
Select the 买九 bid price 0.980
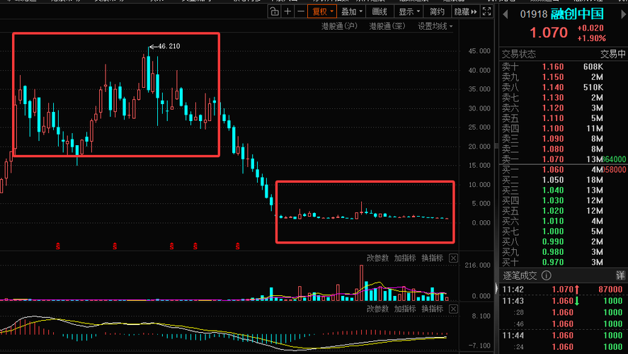click(x=553, y=252)
